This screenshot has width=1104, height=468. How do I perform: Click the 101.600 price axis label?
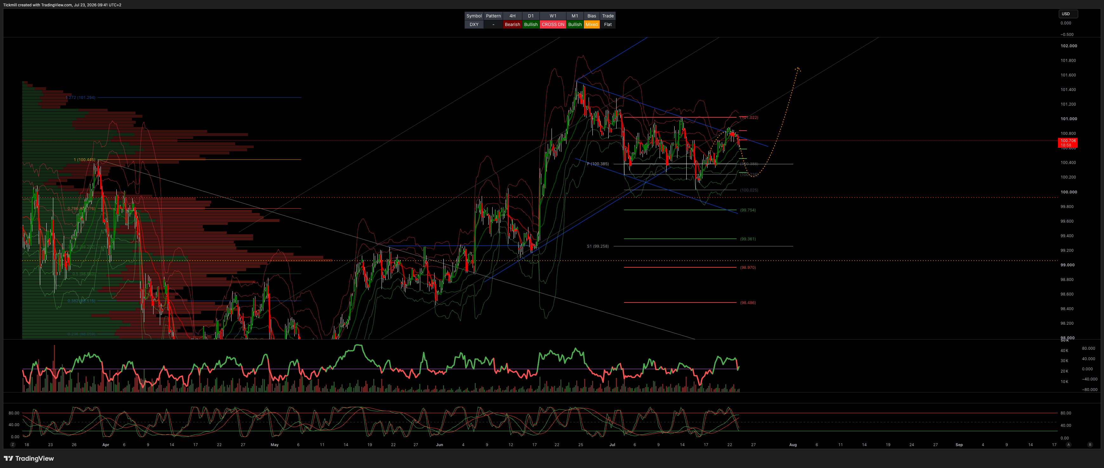click(1068, 75)
